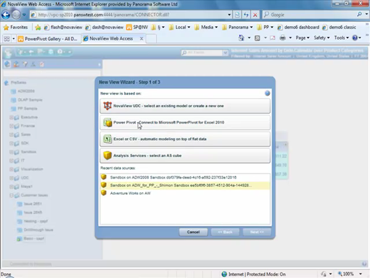Click the browser Back arrow button
Viewport: 370px width, 278px height.
pyautogui.click(x=6, y=15)
